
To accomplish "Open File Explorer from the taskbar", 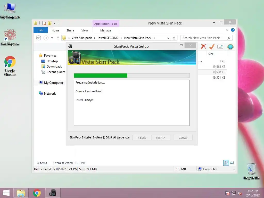I will click(21, 193).
